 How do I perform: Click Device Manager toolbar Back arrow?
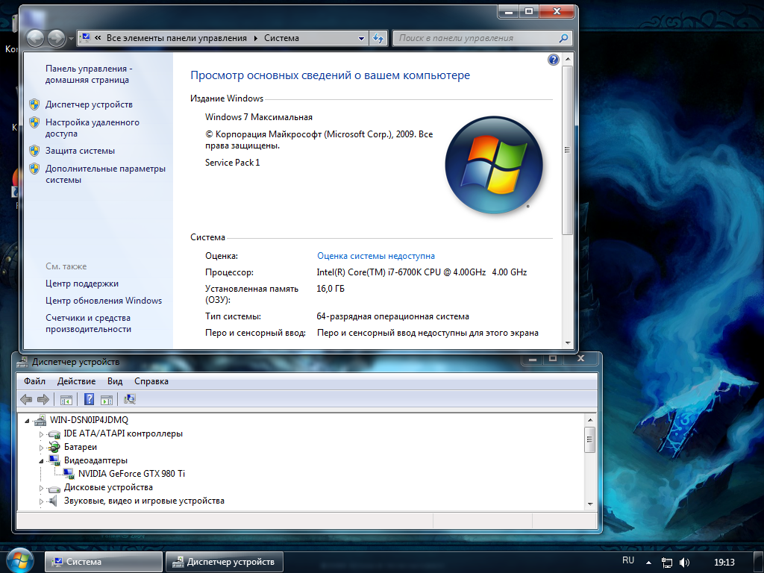(26, 400)
